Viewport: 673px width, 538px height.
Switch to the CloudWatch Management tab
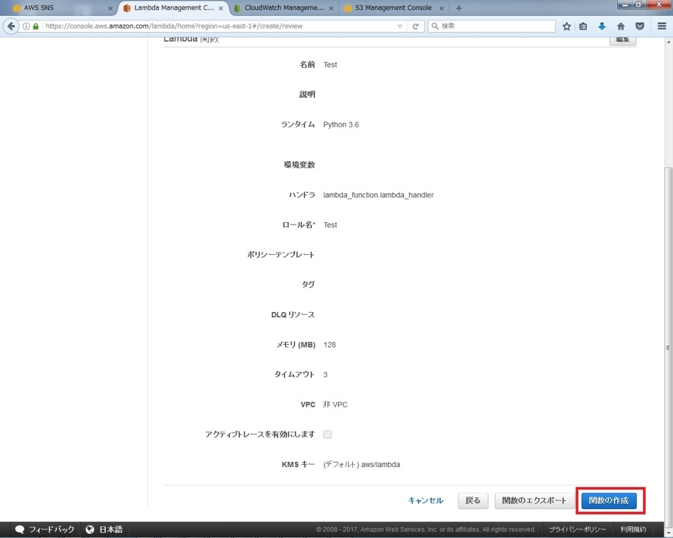pyautogui.click(x=284, y=8)
